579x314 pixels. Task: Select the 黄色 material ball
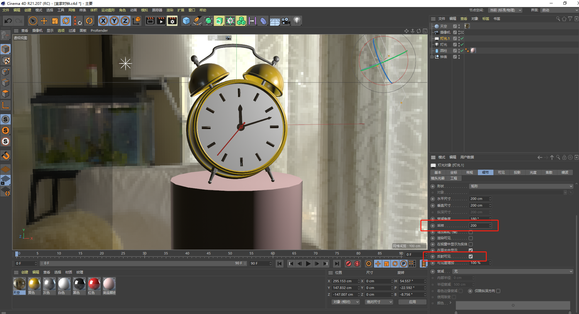[34, 286]
